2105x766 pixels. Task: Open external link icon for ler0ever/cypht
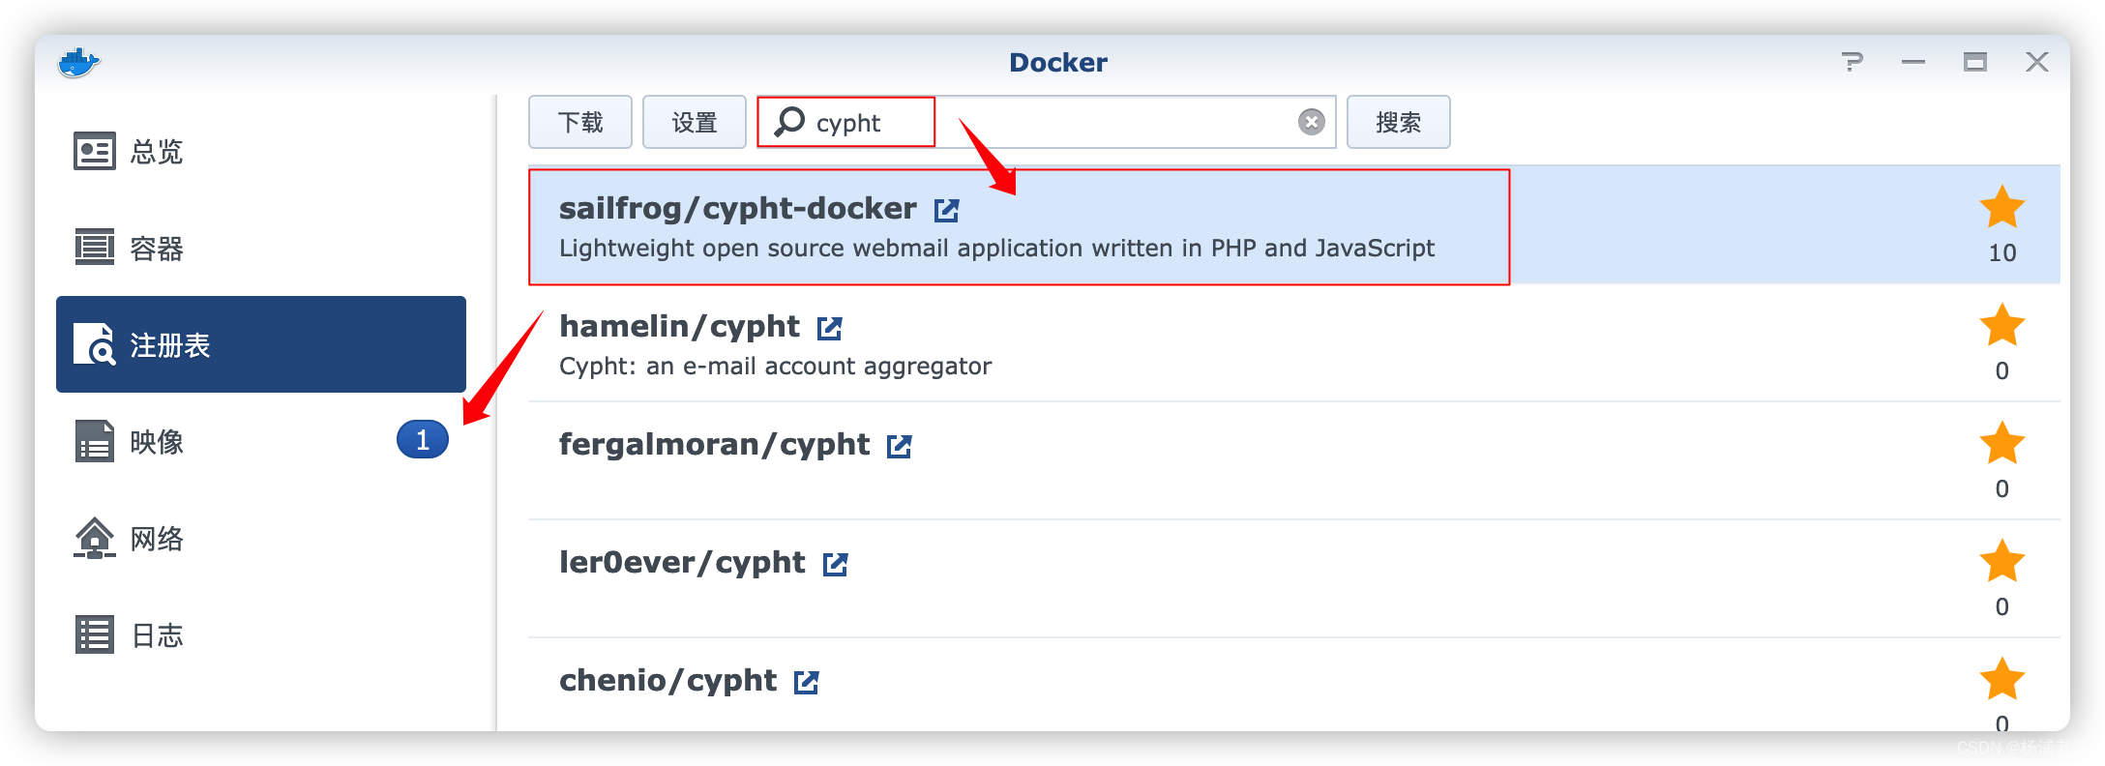[x=835, y=564]
